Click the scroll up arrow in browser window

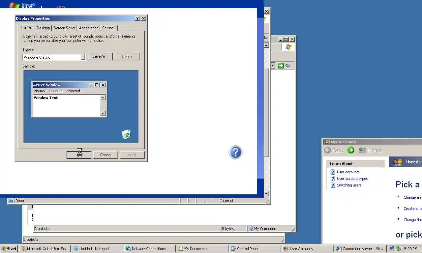coord(266,45)
